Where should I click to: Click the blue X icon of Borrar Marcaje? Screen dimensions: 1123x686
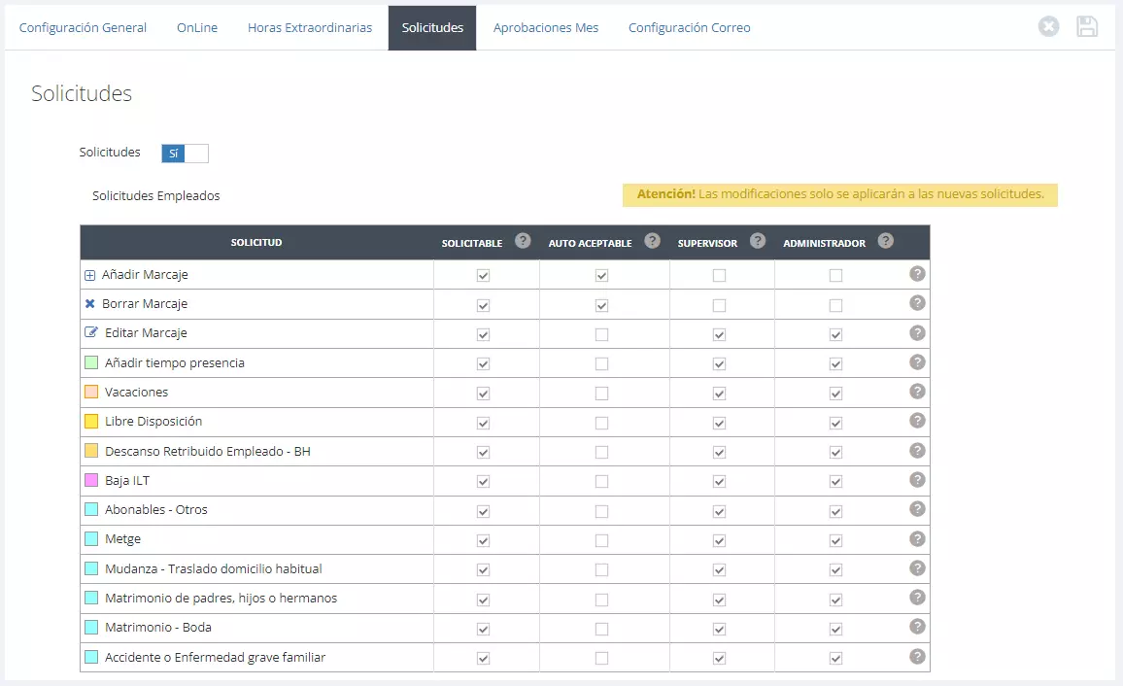point(89,303)
